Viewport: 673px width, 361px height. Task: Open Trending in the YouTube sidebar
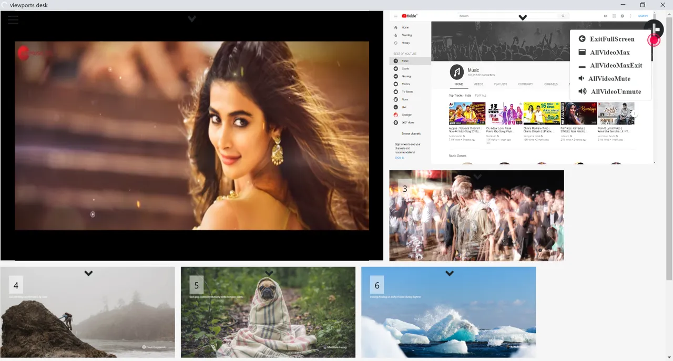point(406,35)
